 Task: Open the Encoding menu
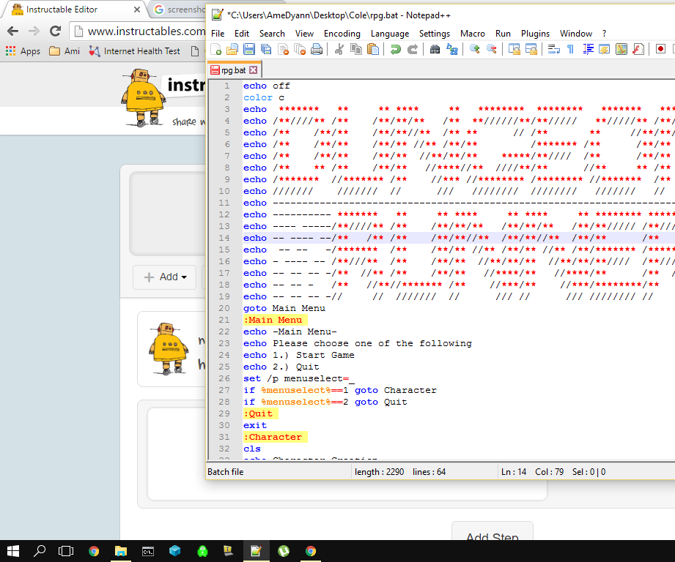click(342, 34)
